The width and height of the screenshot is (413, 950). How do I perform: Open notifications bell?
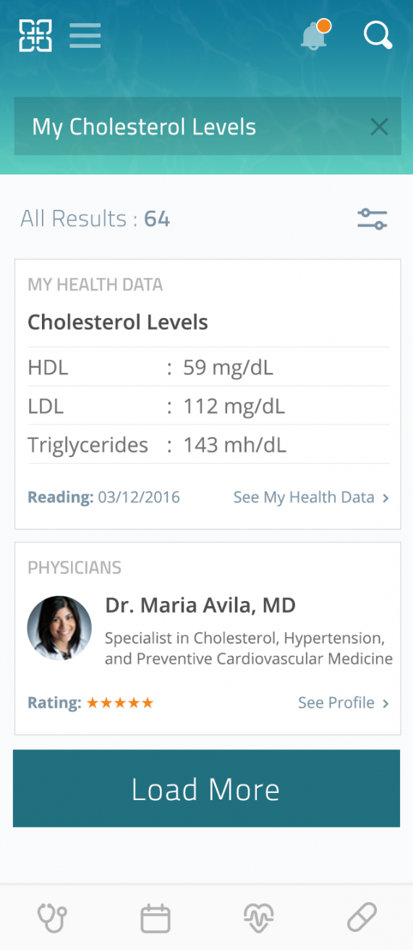[315, 35]
